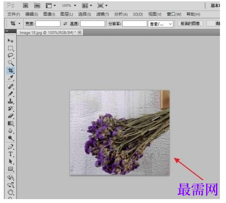Open the resolution units dropdown
226x203 pixels.
[161, 24]
